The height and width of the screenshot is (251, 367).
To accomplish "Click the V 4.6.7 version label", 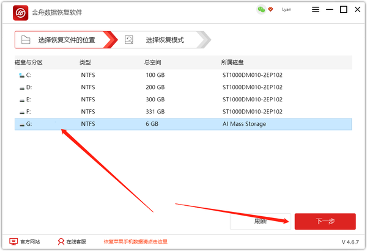I will [x=350, y=242].
